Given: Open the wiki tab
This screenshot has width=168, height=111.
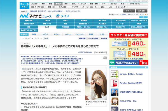Looking at the screenshot, I should 110,7.
